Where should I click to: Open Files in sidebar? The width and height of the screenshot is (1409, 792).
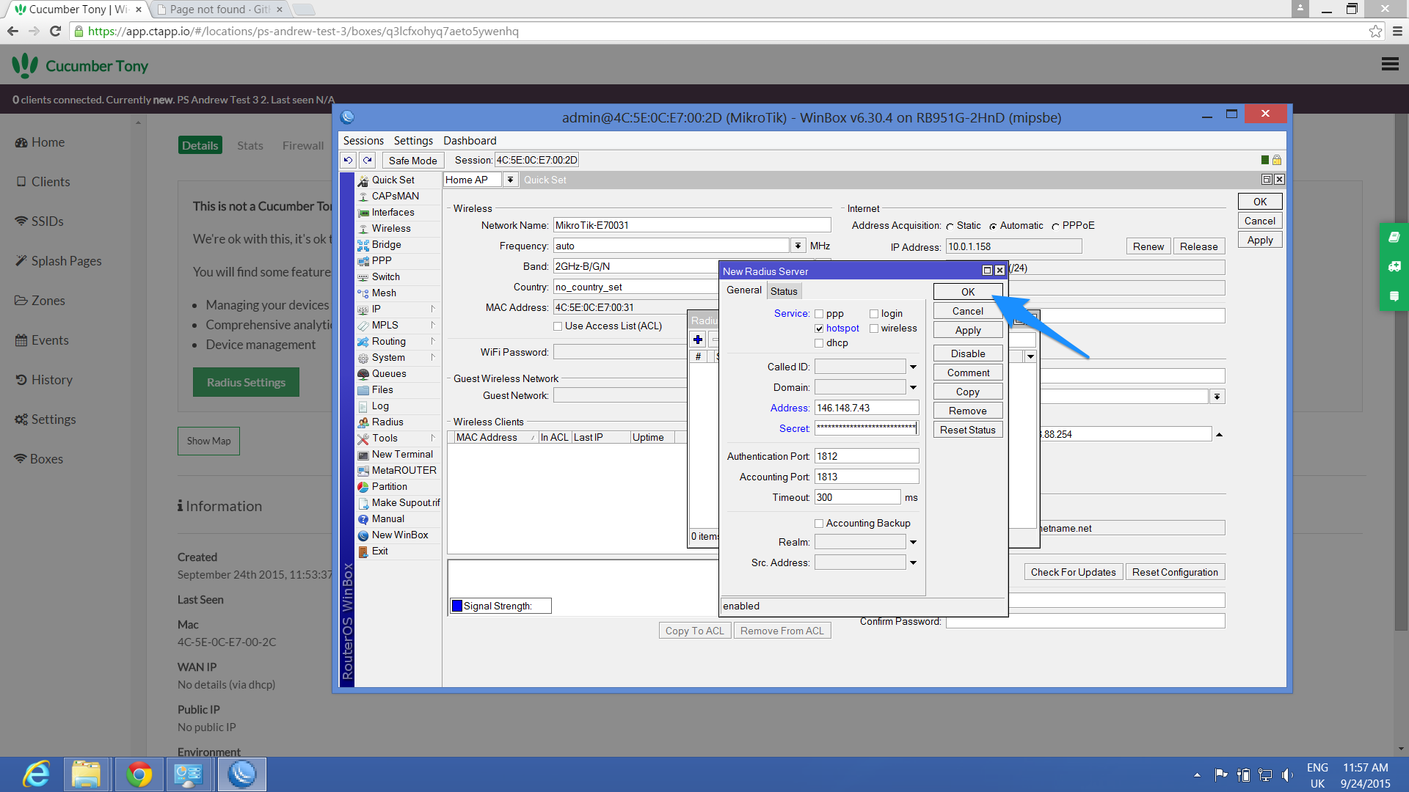pyautogui.click(x=382, y=389)
